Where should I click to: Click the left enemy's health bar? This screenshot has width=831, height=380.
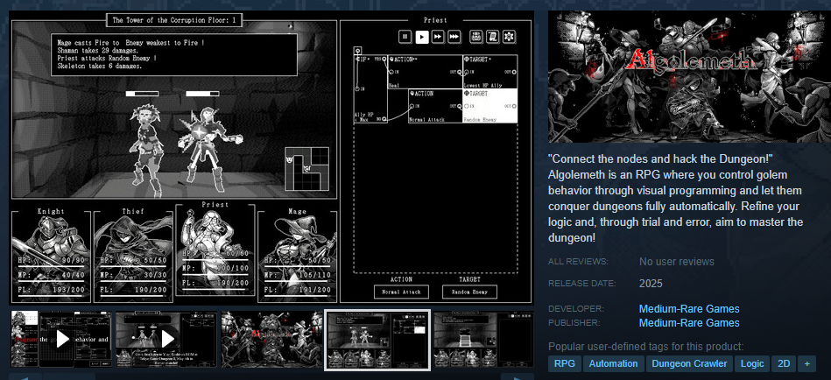coord(142,94)
